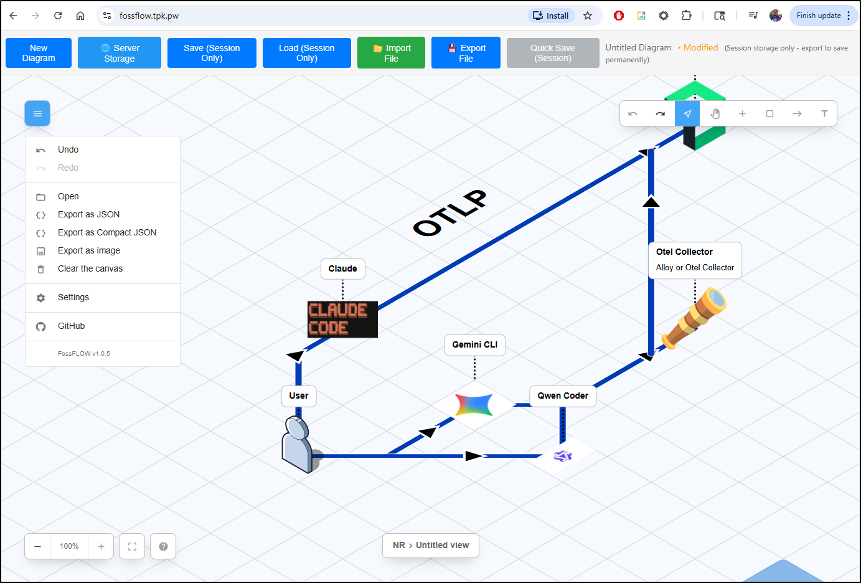Image resolution: width=861 pixels, height=583 pixels.
Task: Select the rectangle drawing tool
Action: click(769, 114)
